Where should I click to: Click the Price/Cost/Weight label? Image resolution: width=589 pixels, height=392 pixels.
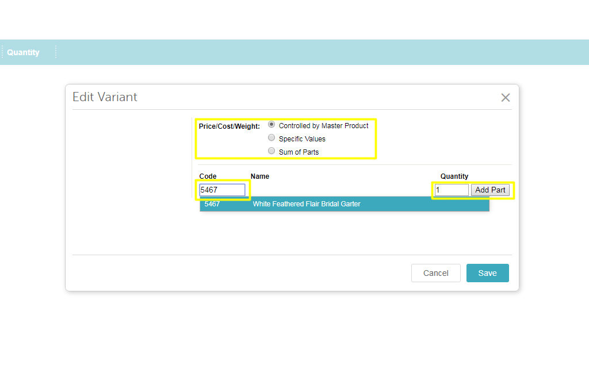pyautogui.click(x=229, y=126)
